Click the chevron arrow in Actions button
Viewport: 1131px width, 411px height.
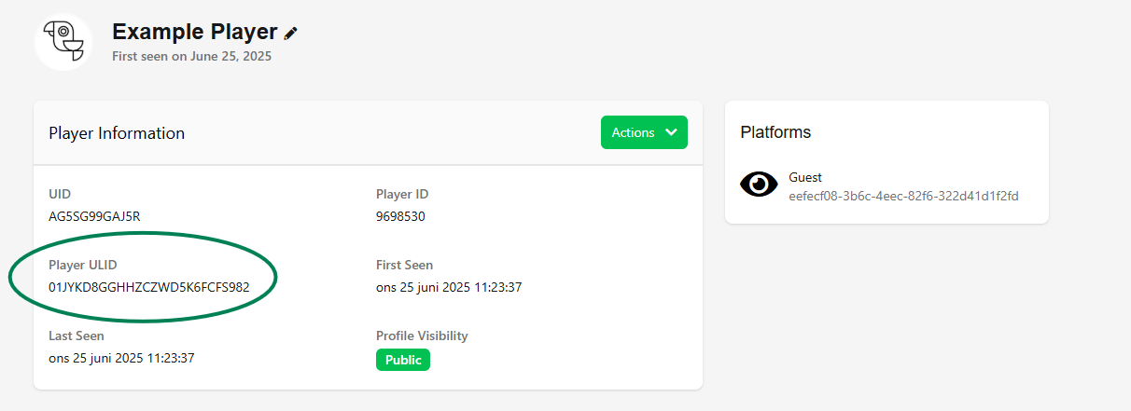tap(671, 132)
